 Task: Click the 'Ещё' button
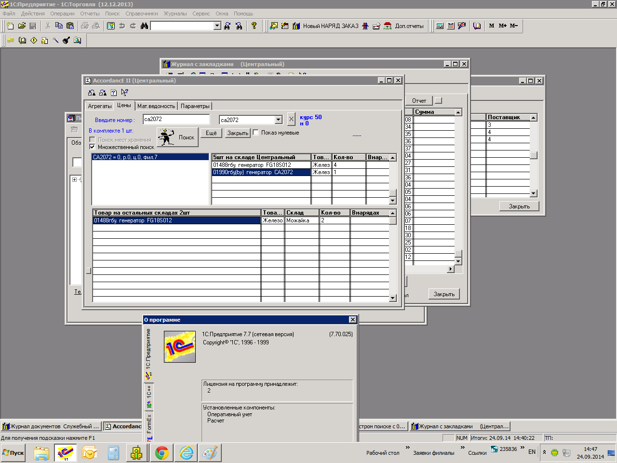(211, 133)
